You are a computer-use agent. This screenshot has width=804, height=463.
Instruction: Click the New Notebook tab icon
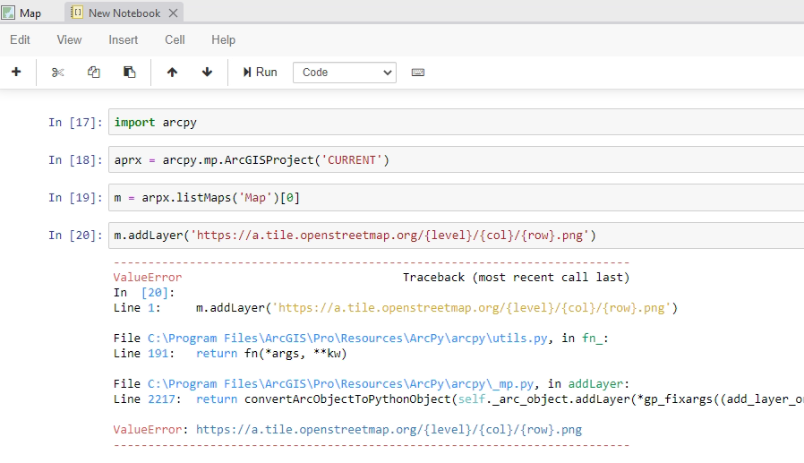point(77,13)
